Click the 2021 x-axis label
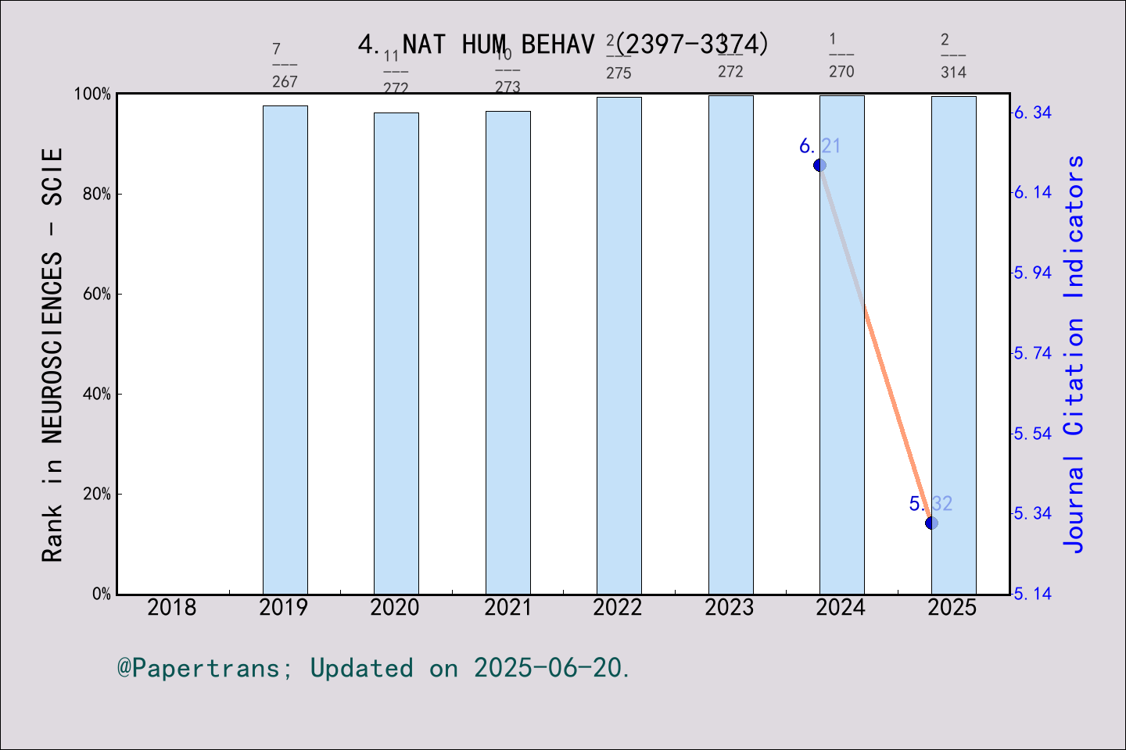1126x750 pixels. (507, 607)
